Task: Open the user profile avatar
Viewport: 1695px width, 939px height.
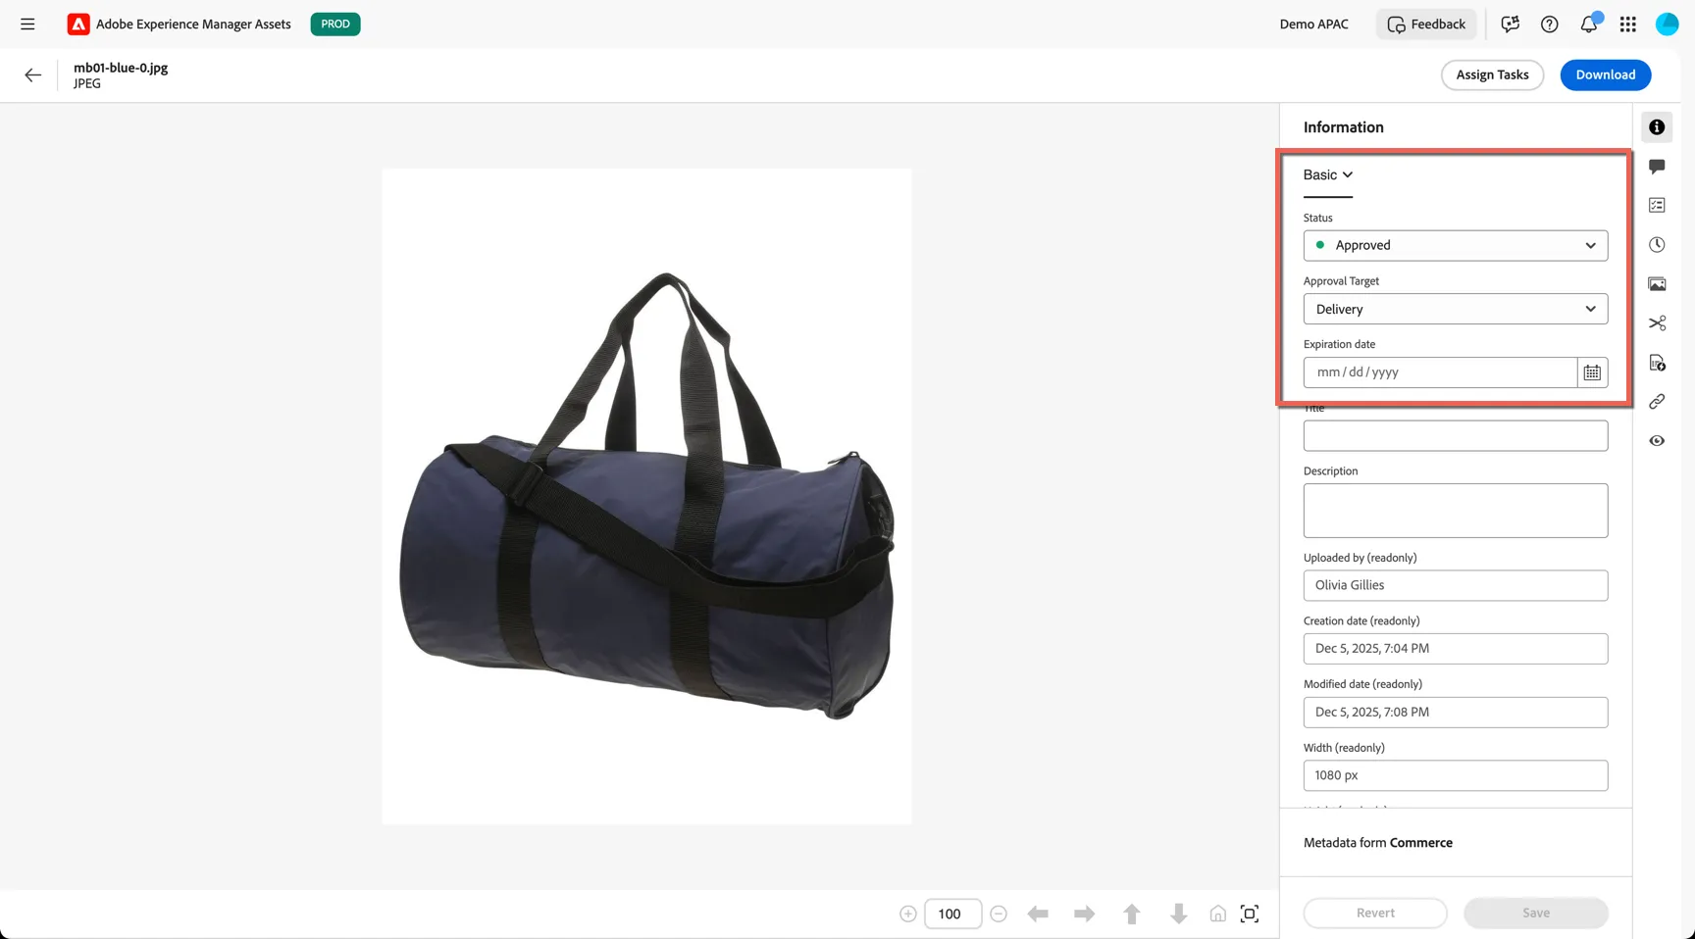Action: pos(1667,24)
